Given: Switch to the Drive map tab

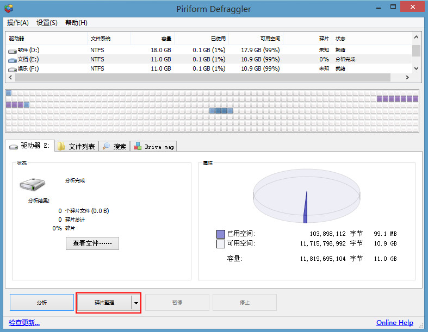Looking at the screenshot, I should click(x=154, y=147).
